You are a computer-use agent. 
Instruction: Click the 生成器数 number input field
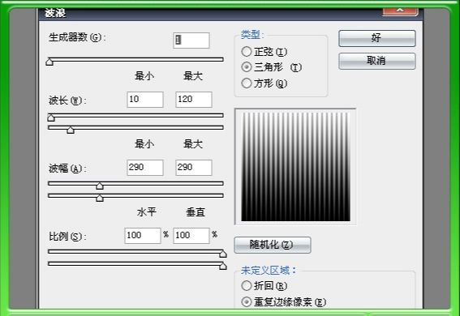tap(191, 41)
